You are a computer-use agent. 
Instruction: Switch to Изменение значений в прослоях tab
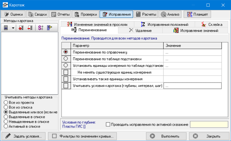pyautogui.click(x=97, y=24)
